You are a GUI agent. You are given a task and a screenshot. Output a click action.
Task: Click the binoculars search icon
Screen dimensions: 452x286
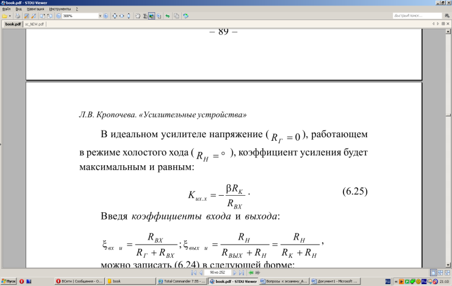(x=447, y=16)
